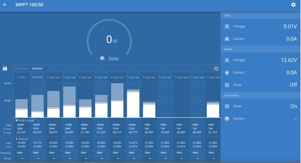Click the 9 days ago column header
This screenshot has width=301, height=163.
point(165,77)
